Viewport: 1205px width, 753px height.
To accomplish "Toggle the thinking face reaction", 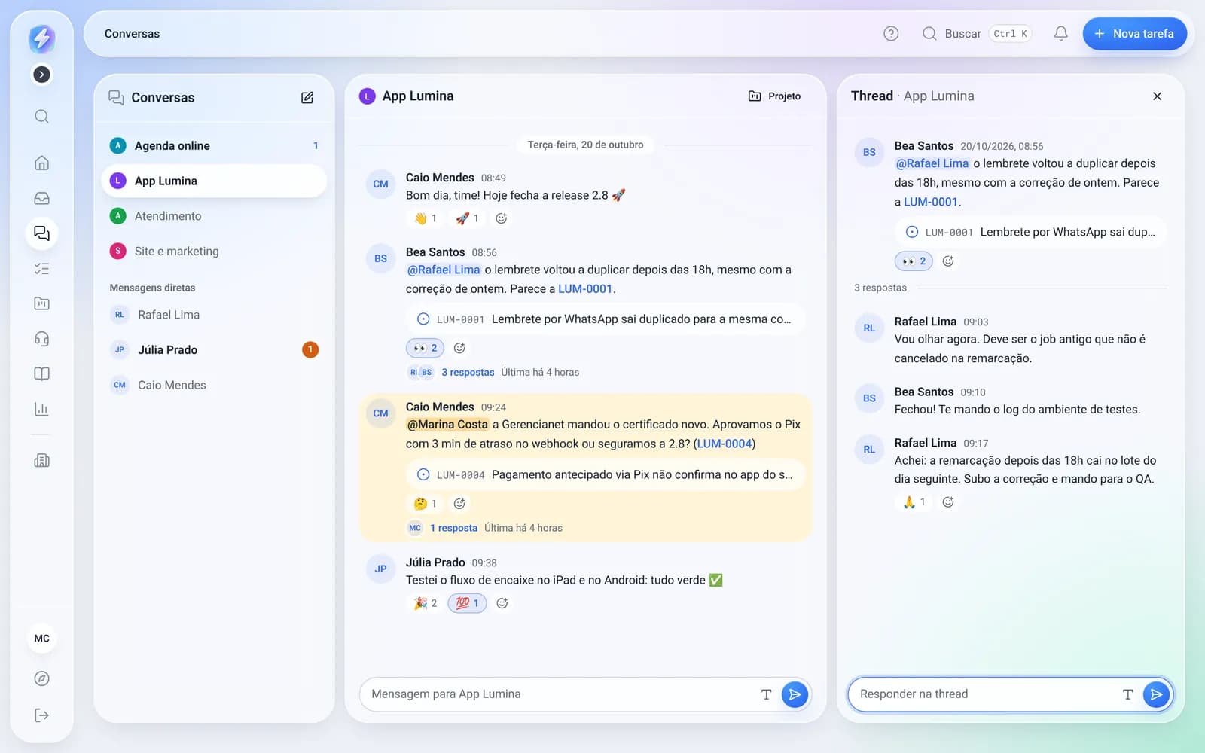I will 426,504.
